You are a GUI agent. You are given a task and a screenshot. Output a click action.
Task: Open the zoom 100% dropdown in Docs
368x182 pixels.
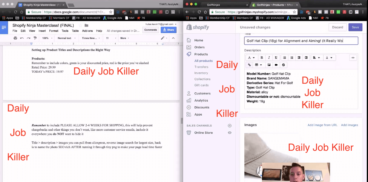[47, 38]
